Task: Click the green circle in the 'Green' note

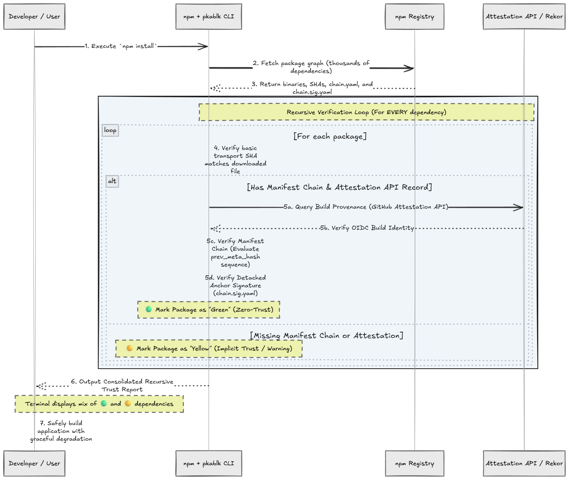Action: click(149, 309)
